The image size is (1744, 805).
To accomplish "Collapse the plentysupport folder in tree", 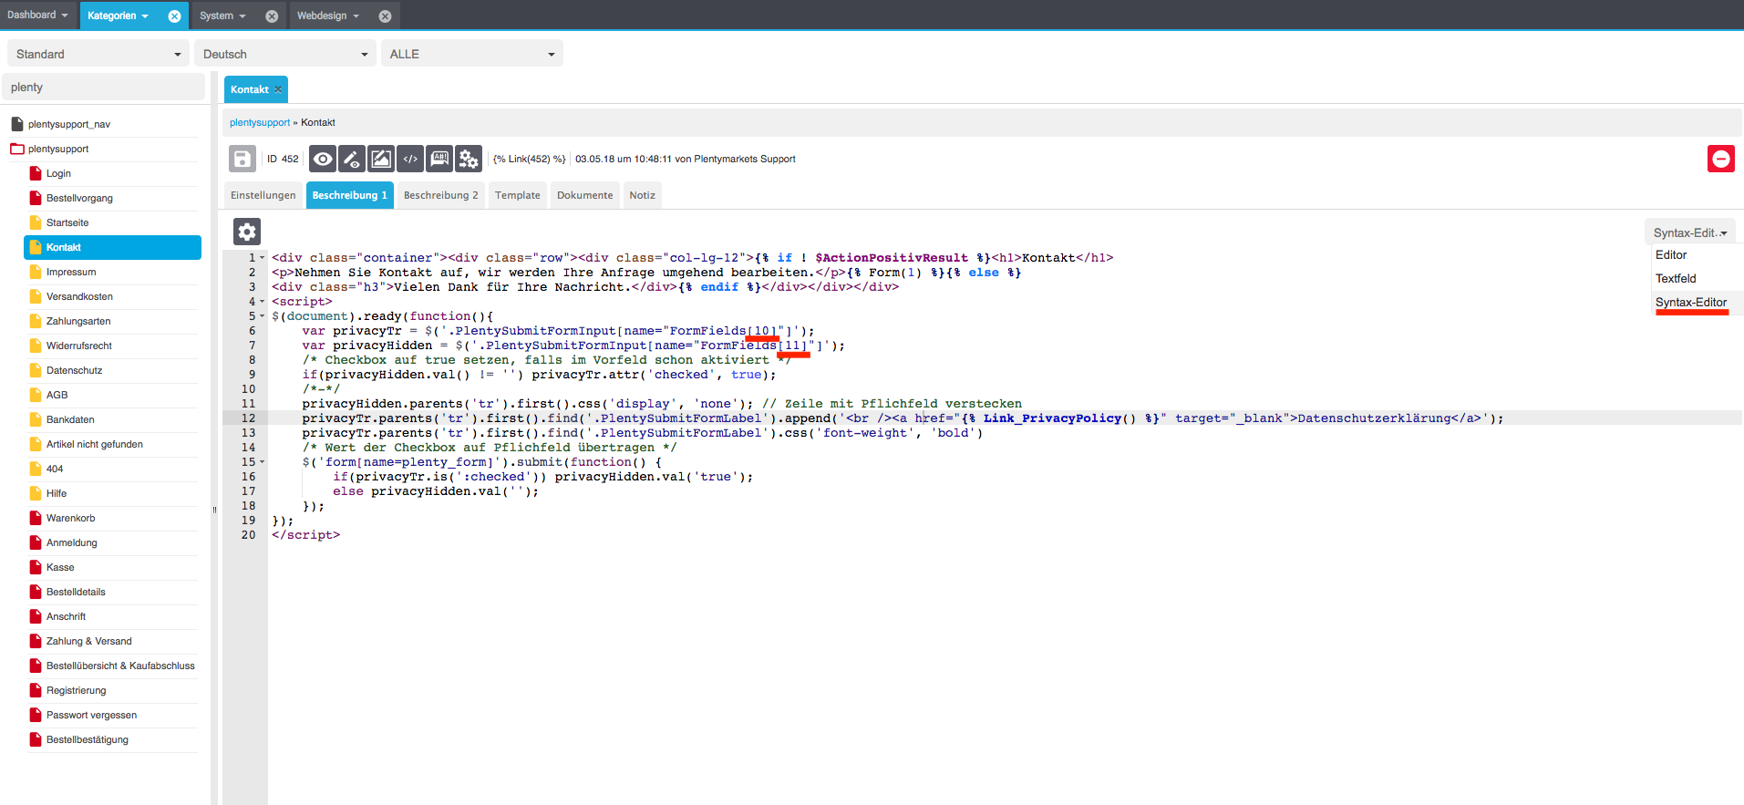I will [x=17, y=149].
